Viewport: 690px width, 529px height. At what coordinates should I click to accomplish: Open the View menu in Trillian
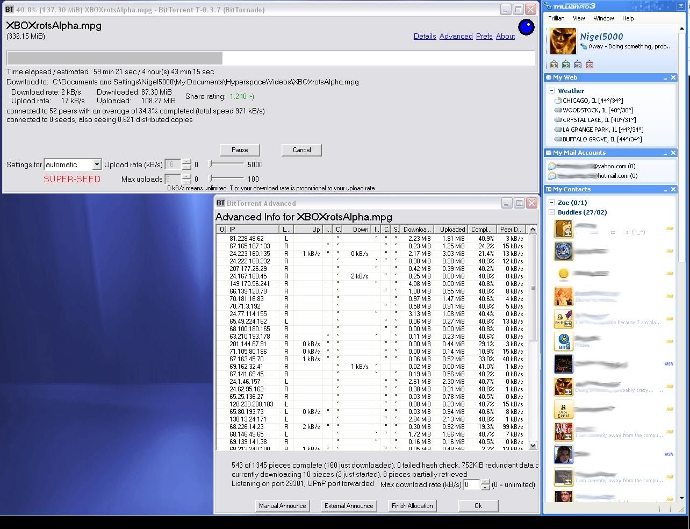point(579,18)
